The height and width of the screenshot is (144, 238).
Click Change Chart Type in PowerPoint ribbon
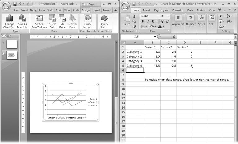9,22
